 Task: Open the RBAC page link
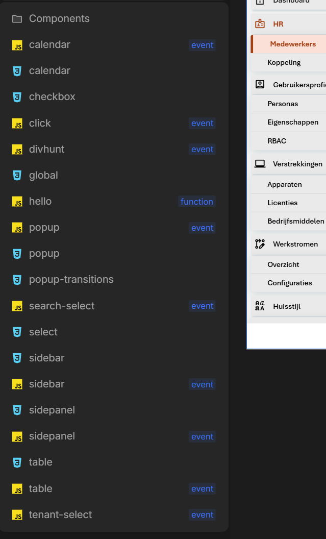(277, 141)
